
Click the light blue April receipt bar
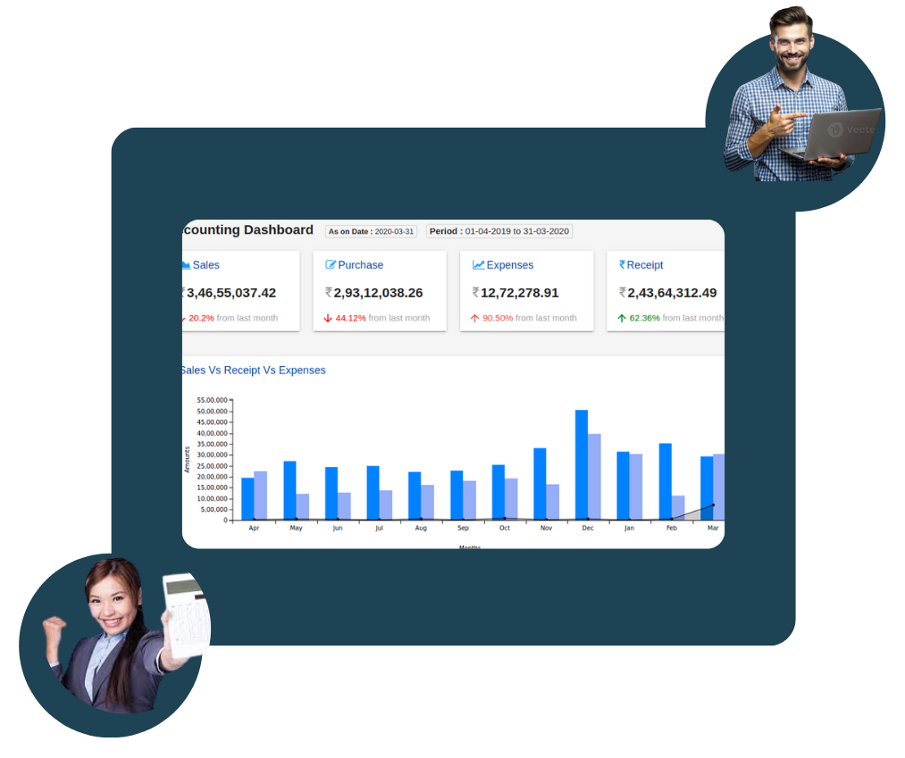pos(260,496)
